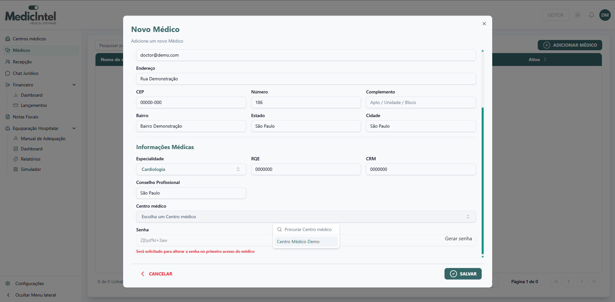
Task: Click the Notas Fiscais document icon
Action: 8,117
